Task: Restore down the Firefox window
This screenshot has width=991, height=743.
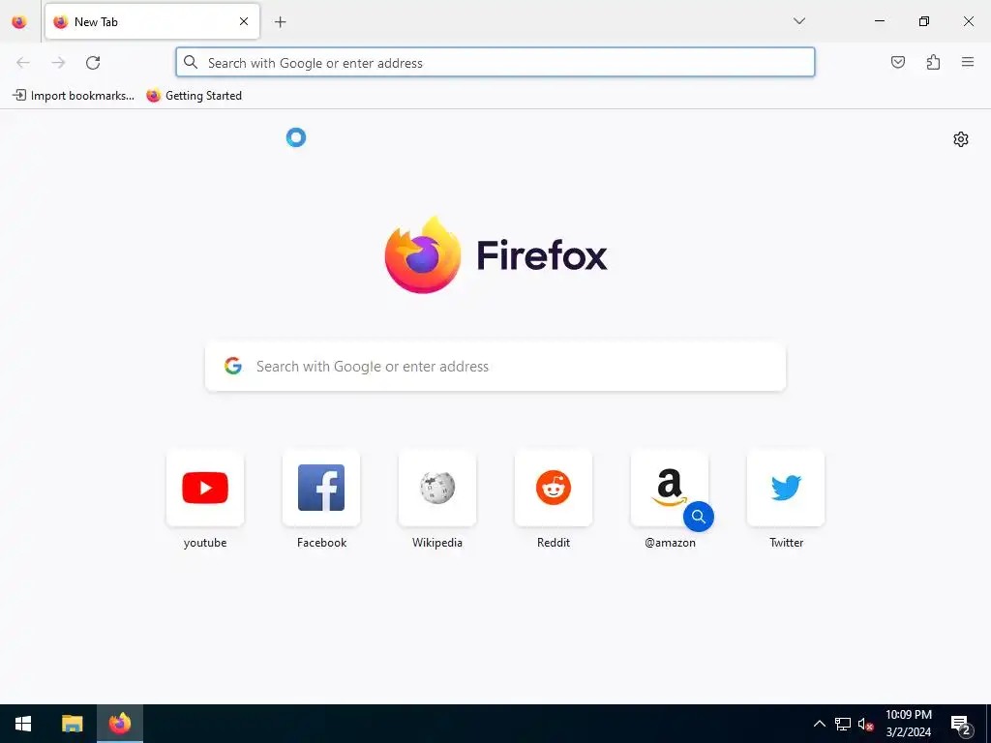Action: (924, 21)
